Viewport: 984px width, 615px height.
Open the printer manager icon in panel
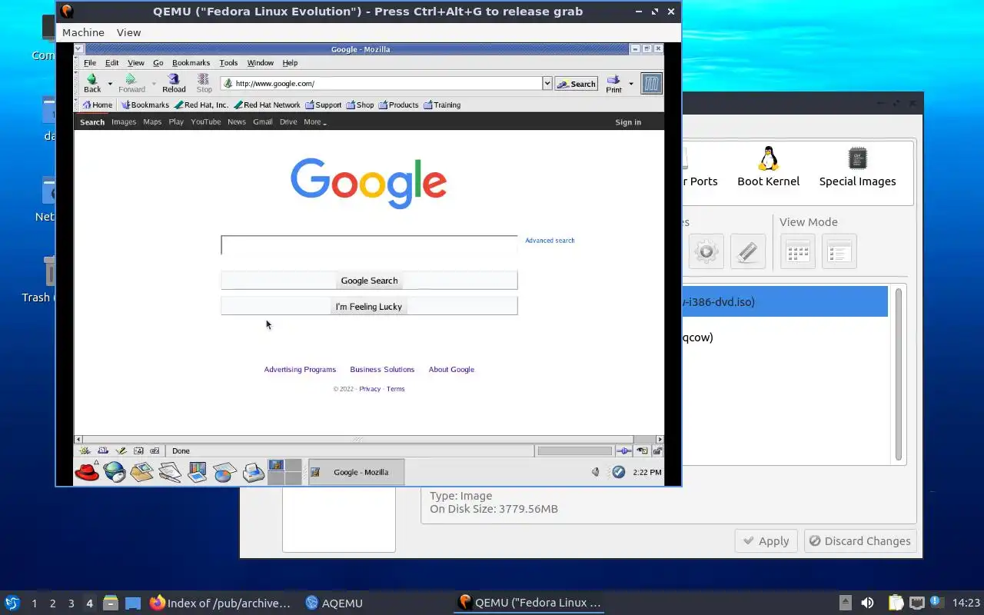[x=253, y=472]
